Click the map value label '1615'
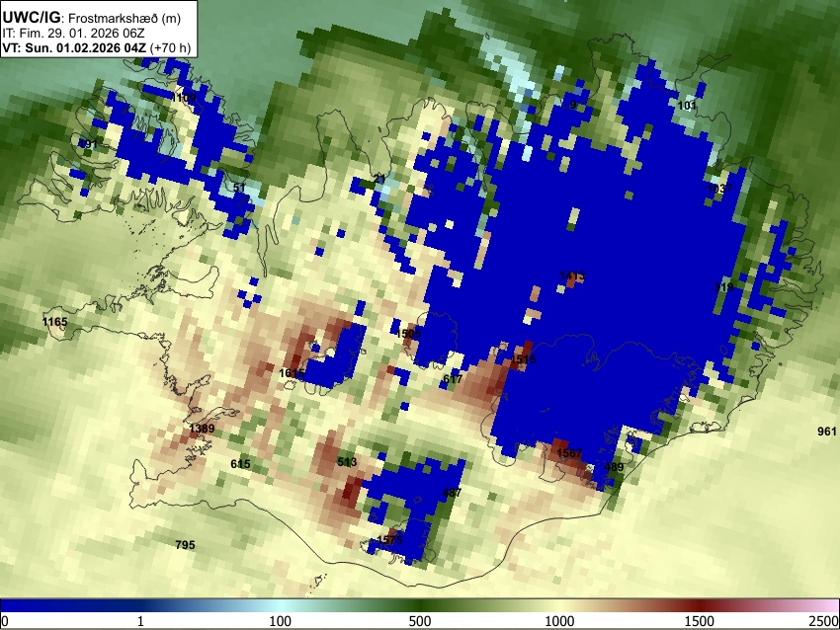Screen dimensions: 840x630 292,373
